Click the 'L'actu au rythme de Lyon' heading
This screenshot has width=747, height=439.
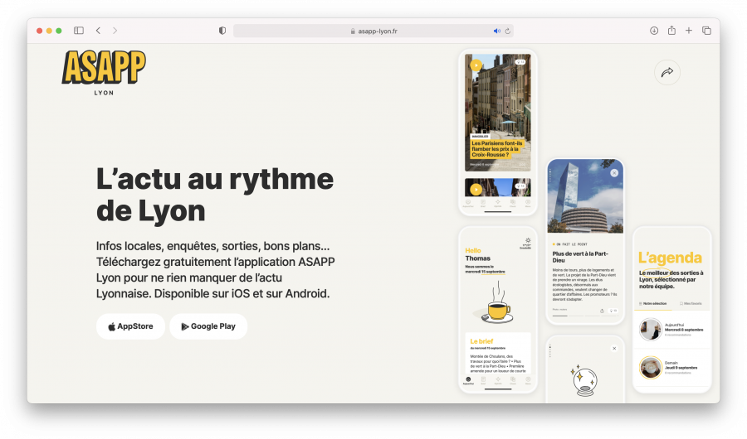215,195
